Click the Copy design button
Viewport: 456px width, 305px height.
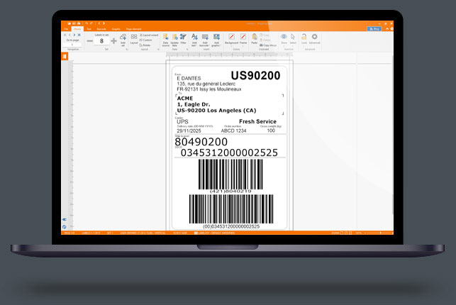pyautogui.click(x=267, y=44)
